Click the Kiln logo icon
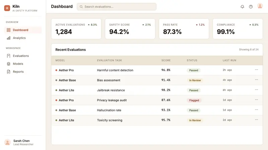Image resolution: width=268 pixels, height=150 pixels. point(7,8)
